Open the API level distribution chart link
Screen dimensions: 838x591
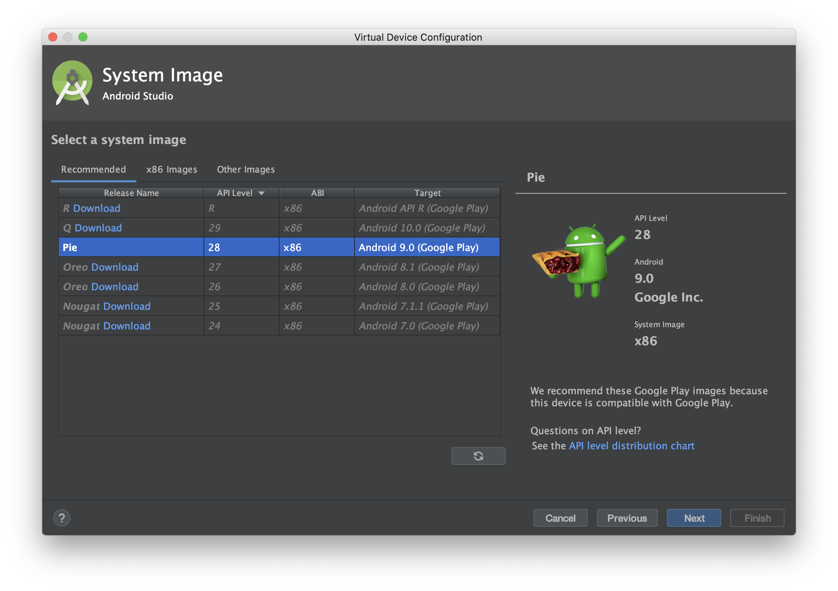pyautogui.click(x=632, y=446)
